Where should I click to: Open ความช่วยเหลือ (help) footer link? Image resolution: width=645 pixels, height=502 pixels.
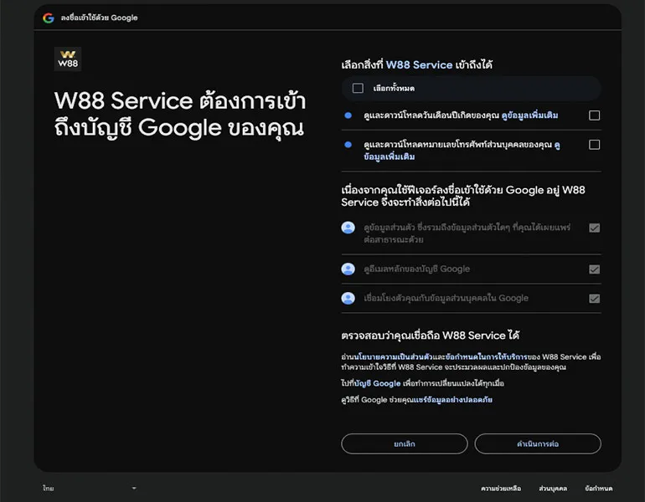click(501, 489)
